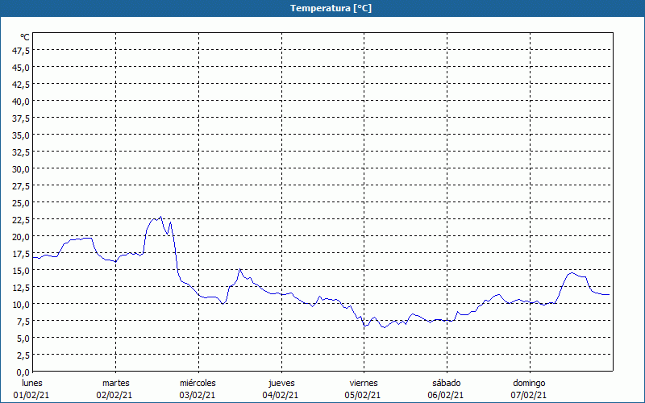Screen dimensions: 645x403
Task: Select the miércoles day label
Action: (x=198, y=383)
